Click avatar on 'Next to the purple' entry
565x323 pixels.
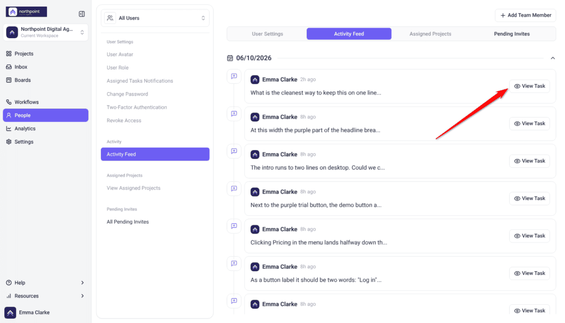pyautogui.click(x=255, y=192)
